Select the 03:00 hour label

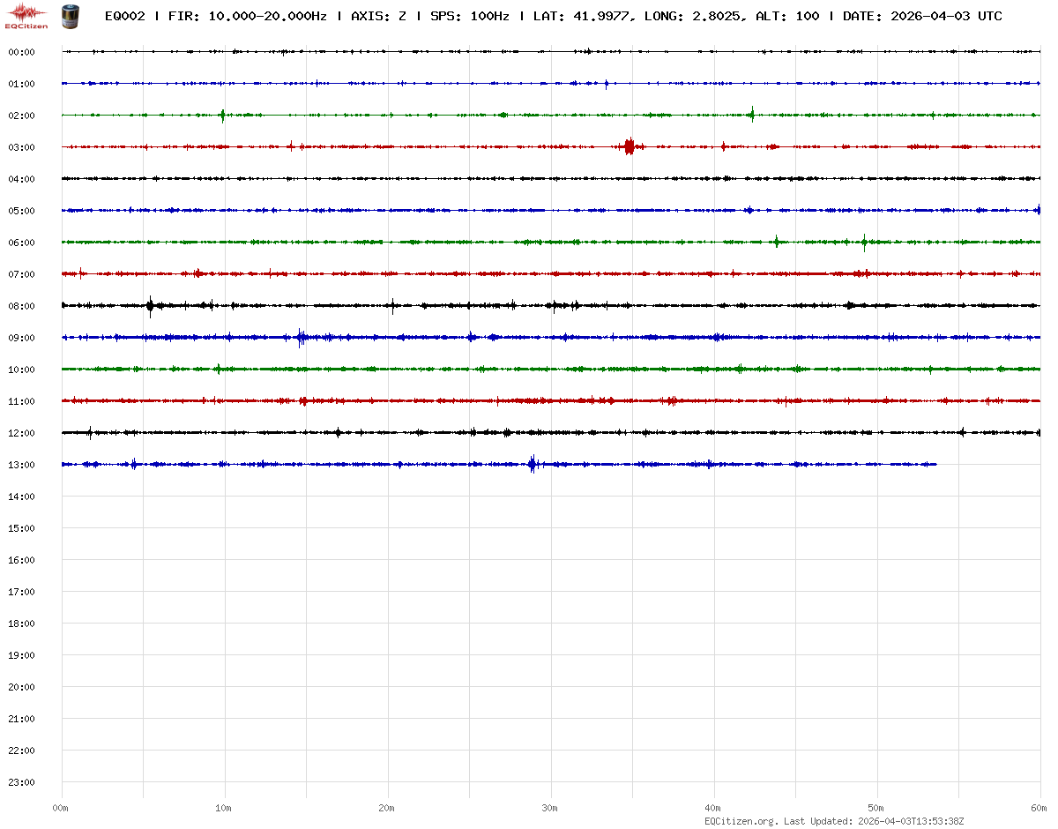(x=21, y=147)
